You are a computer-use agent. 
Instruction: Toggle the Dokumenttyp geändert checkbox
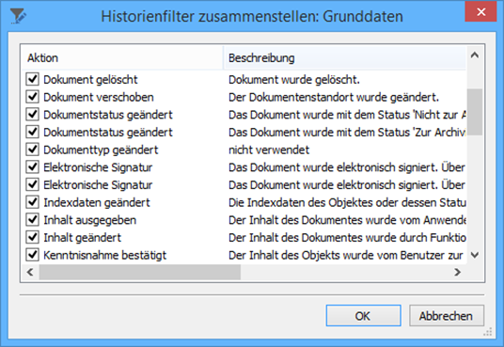point(33,150)
